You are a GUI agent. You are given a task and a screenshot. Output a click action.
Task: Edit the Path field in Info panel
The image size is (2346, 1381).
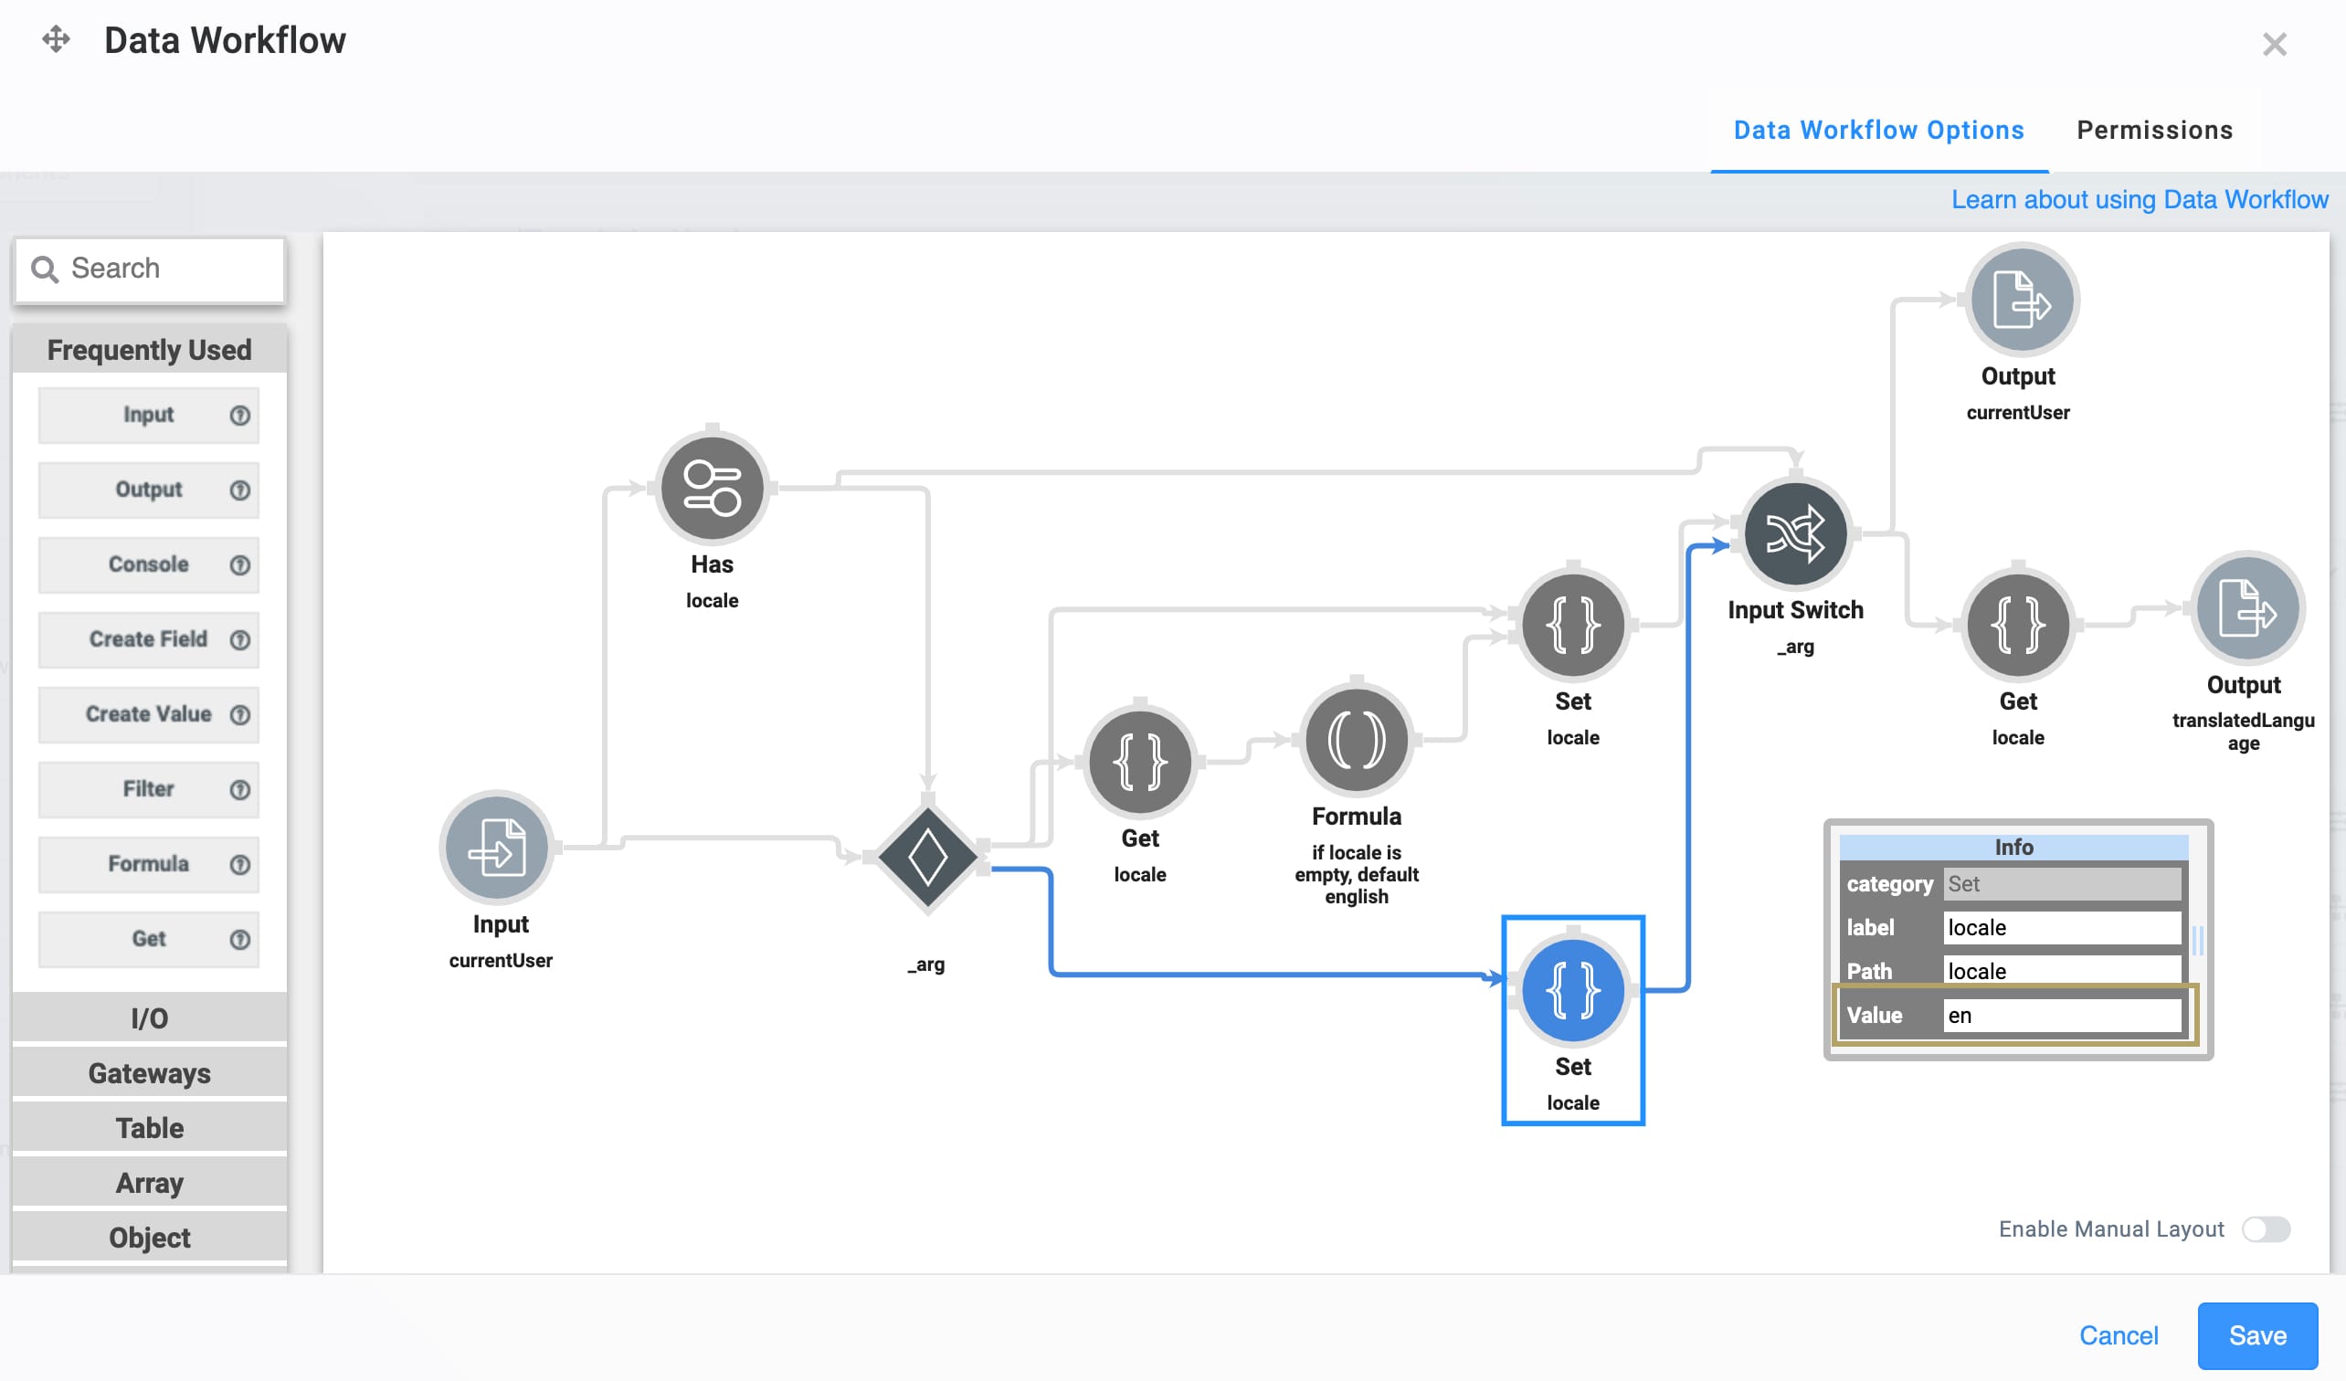[x=2062, y=971]
